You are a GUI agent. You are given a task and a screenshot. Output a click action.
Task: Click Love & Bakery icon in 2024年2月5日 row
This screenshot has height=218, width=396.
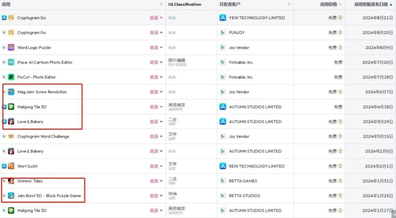[x=11, y=151]
